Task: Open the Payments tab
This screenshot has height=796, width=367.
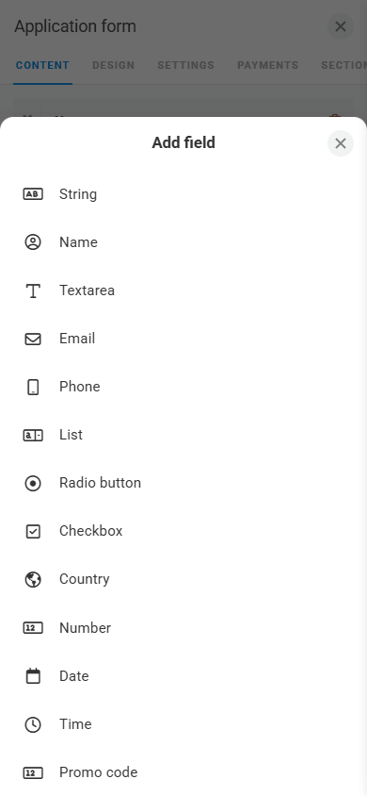Action: (x=268, y=65)
